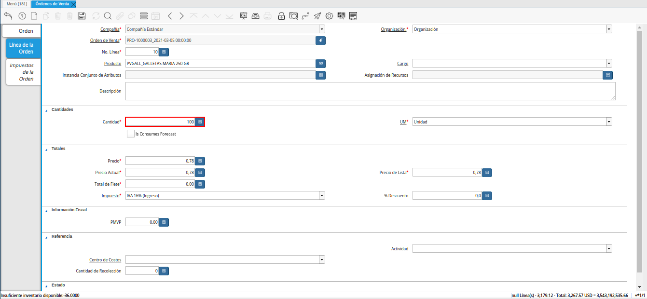The height and width of the screenshot is (299, 647).
Task: Click the Orden de Venta zoom button
Action: point(321,41)
